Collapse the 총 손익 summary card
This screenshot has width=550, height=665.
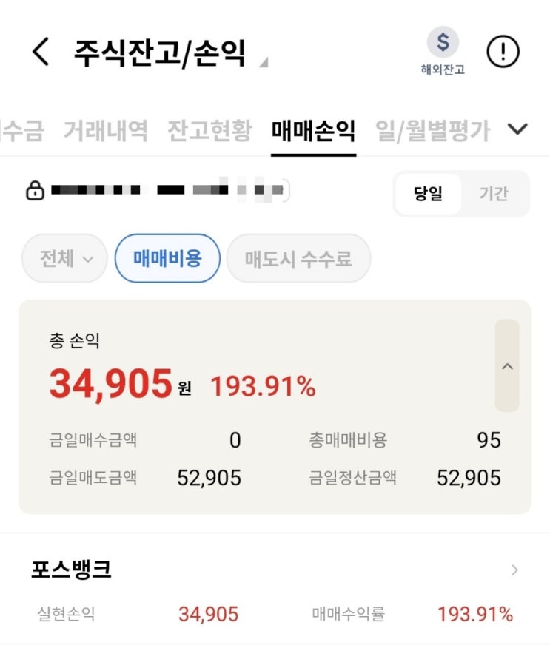coord(507,365)
